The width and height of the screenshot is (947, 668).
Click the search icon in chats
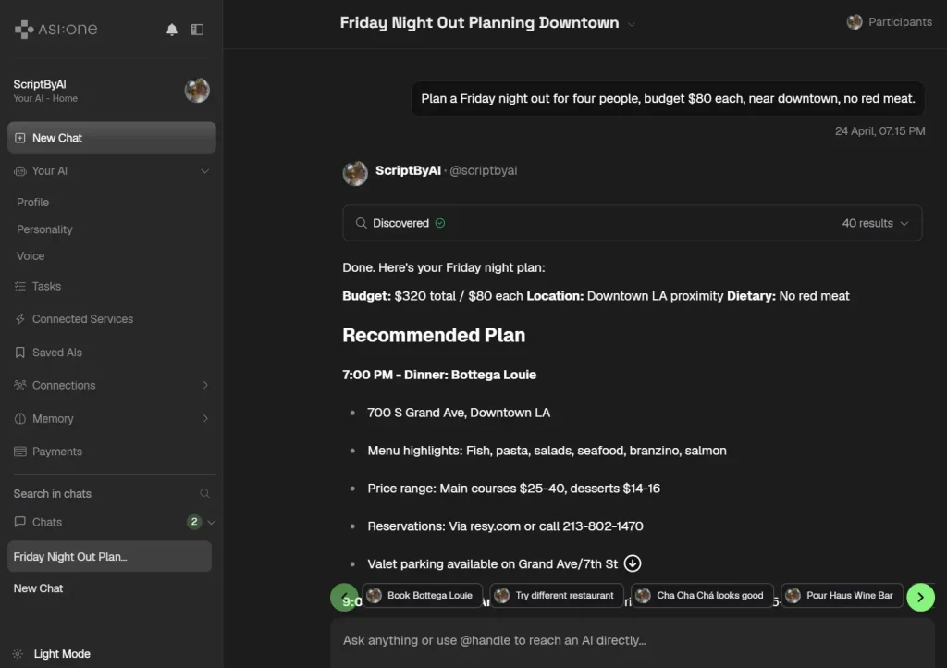pyautogui.click(x=205, y=494)
